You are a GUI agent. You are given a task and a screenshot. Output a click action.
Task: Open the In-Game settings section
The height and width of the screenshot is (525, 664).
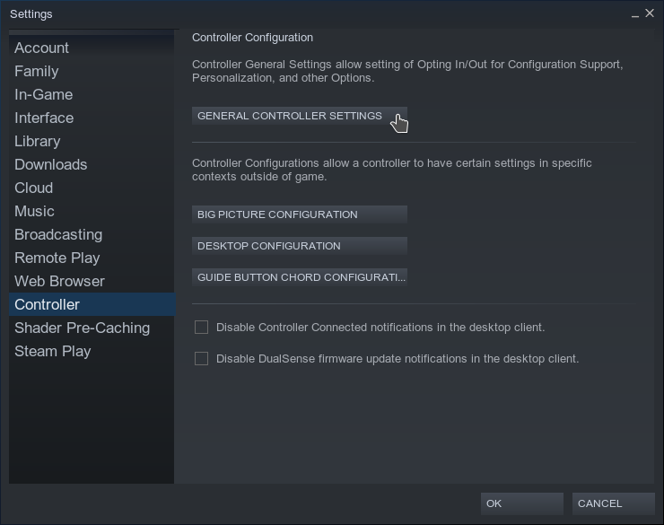[x=92, y=94]
